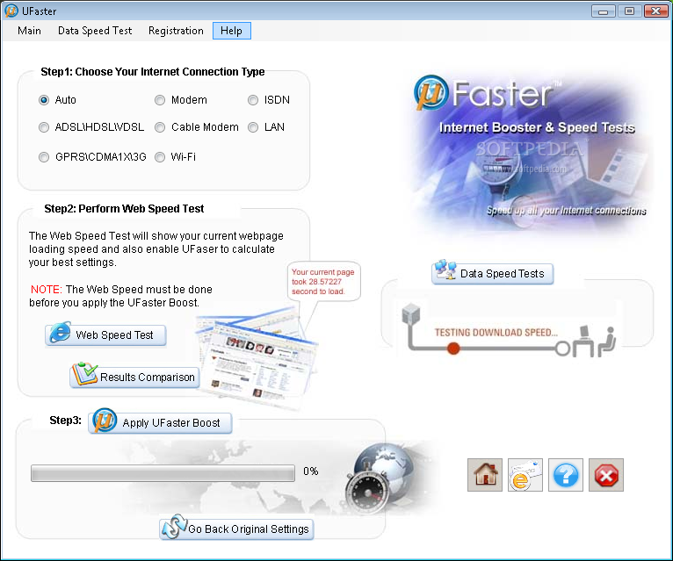Minimize the UFaster window
This screenshot has height=561, width=673.
tap(603, 11)
